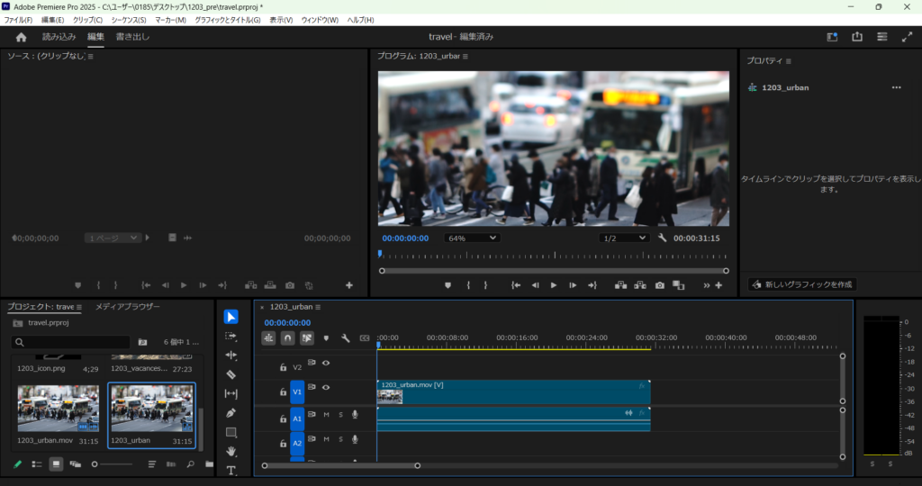The image size is (922, 486).
Task: Switch to the メディアブラウザー tab
Action: [128, 307]
